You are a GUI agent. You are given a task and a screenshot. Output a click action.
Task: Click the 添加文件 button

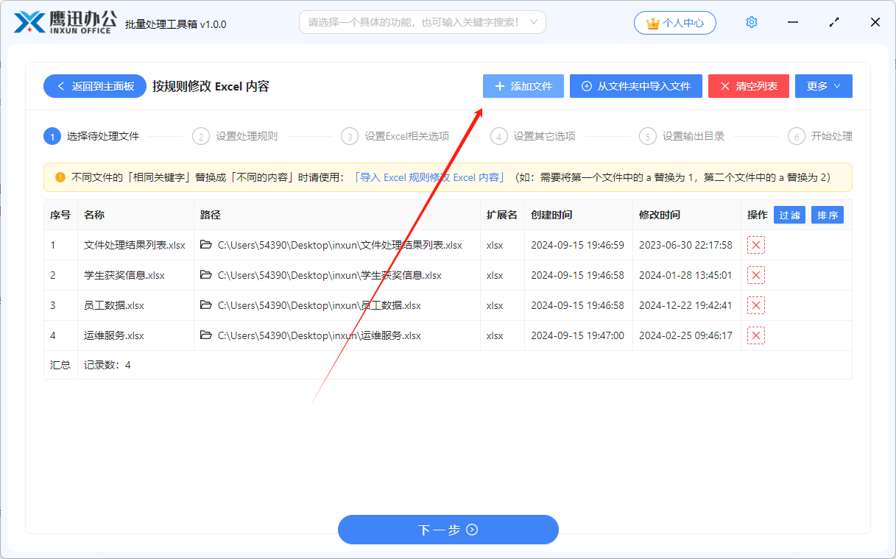[523, 86]
